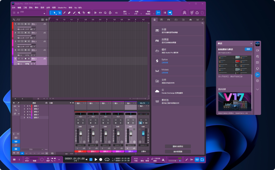This screenshot has height=170, width=275.
Task: Mute 音轨 1 in the arrangement
Action: [x=19, y=24]
